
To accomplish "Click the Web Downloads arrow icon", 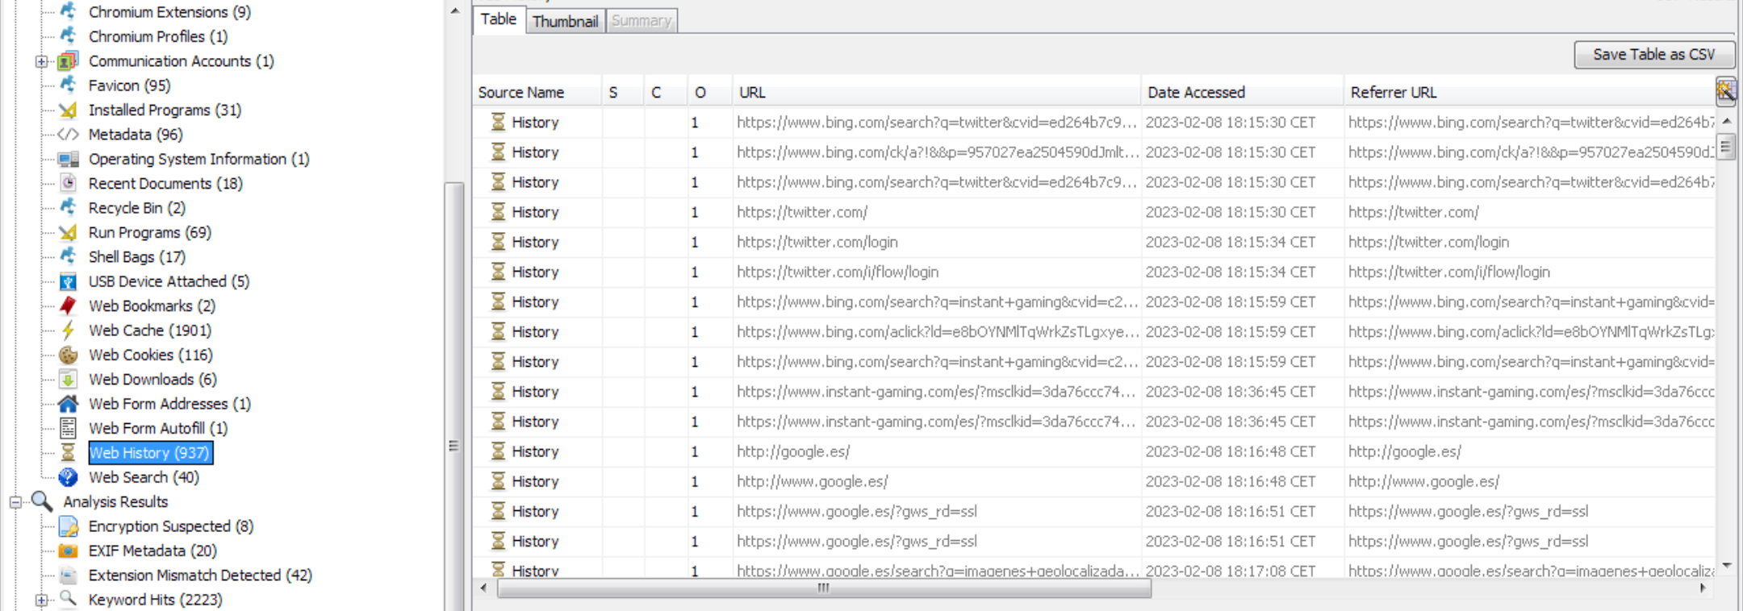I will point(69,379).
